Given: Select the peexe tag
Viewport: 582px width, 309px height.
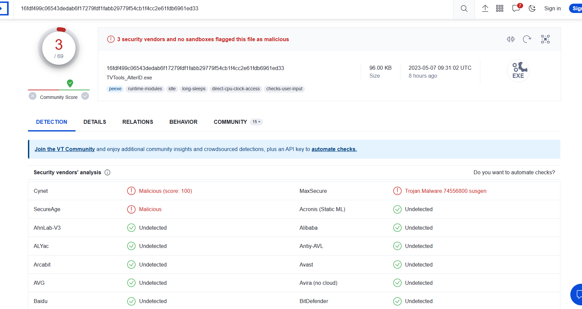Looking at the screenshot, I should coord(115,89).
